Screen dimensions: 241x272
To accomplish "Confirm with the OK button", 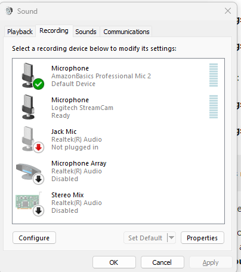I will pos(114,262).
